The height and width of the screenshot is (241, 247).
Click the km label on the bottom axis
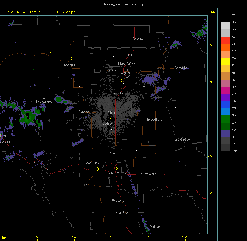pos(4,238)
